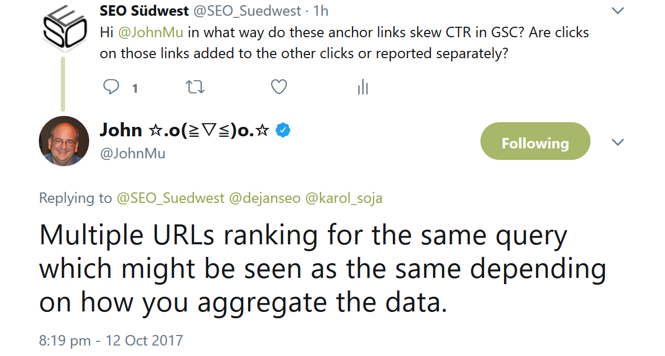Toggle retweet status for the tweet
This screenshot has height=356, width=665.
click(195, 87)
